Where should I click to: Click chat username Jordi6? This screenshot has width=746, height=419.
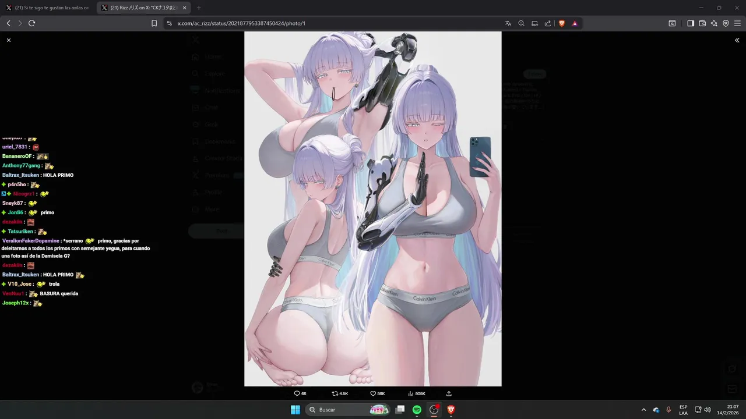[16, 213]
